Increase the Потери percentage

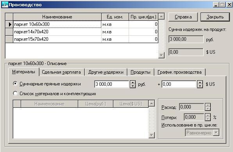tap(208, 115)
